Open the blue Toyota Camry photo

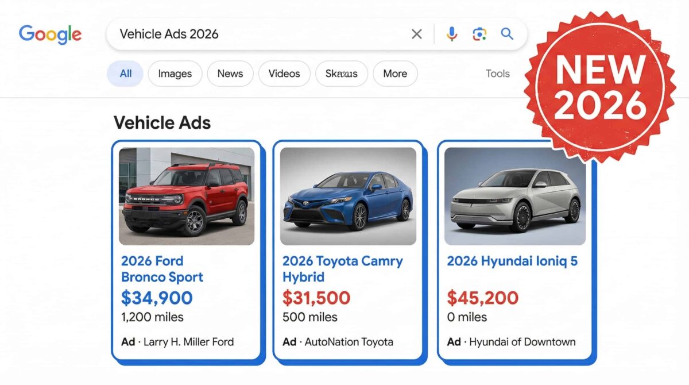[348, 196]
